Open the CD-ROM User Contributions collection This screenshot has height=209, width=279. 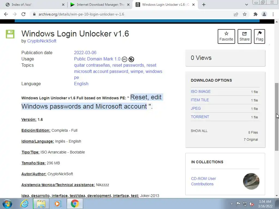coord(203,181)
